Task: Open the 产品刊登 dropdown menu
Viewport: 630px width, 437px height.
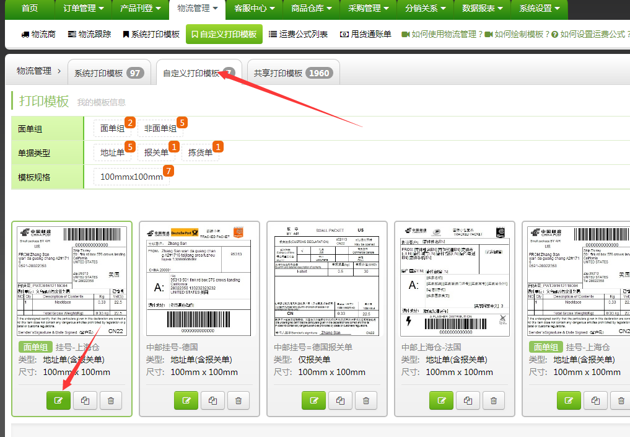Action: [x=140, y=9]
